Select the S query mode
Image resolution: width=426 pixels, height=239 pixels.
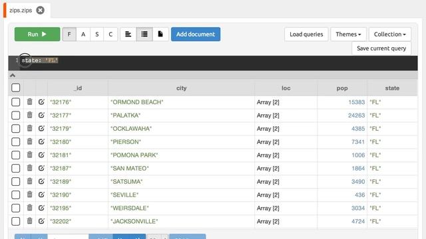click(97, 34)
